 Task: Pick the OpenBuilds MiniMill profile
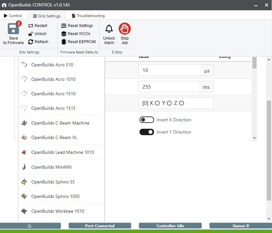point(62,167)
